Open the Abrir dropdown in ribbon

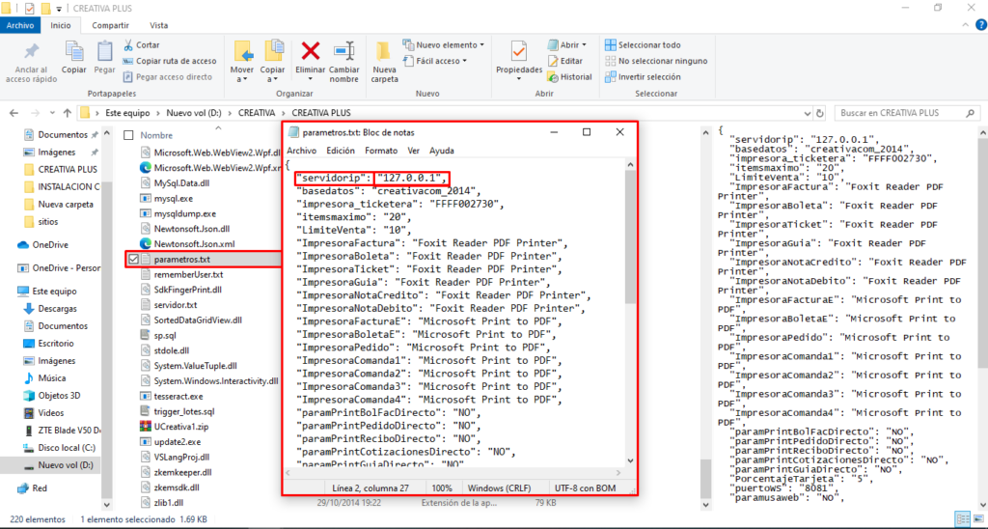[x=567, y=44]
